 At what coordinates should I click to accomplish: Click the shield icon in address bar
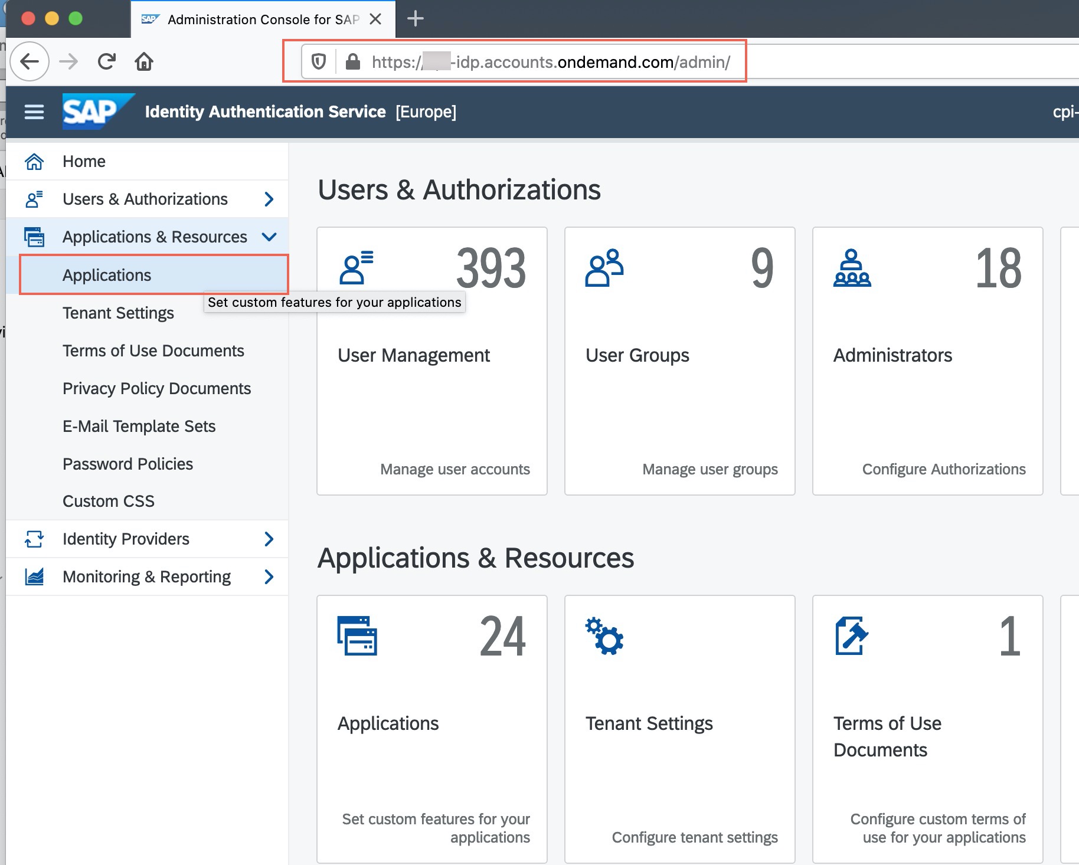(319, 61)
